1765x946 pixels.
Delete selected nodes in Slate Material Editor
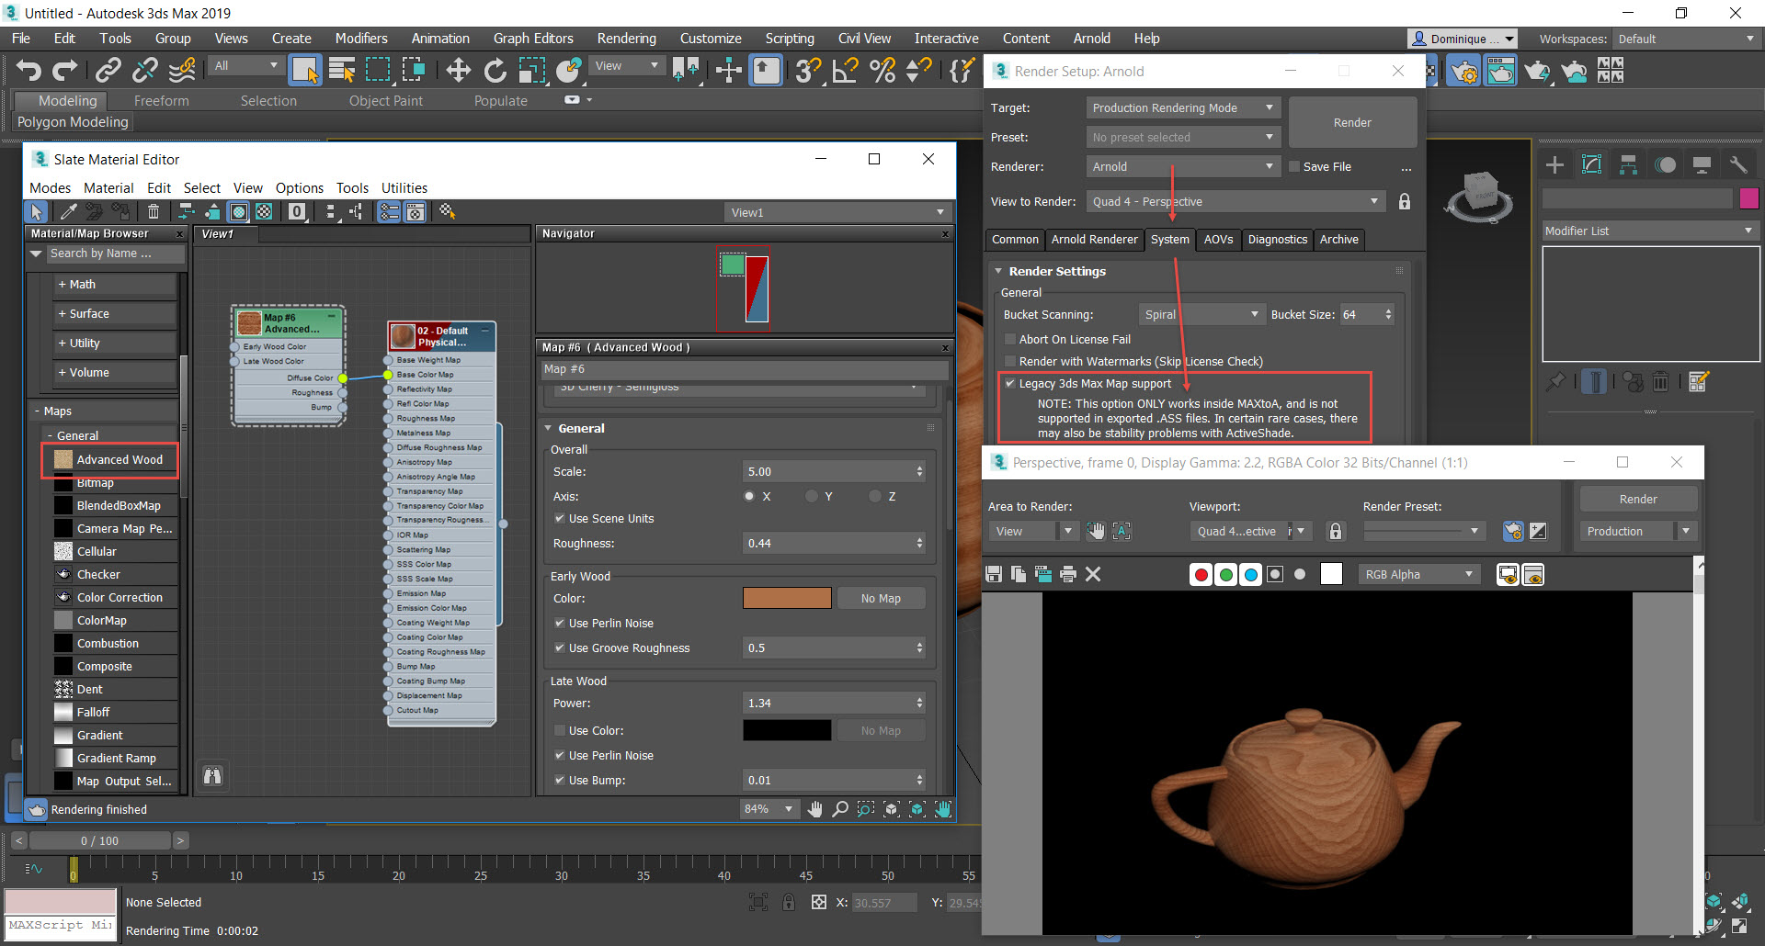pos(154,212)
